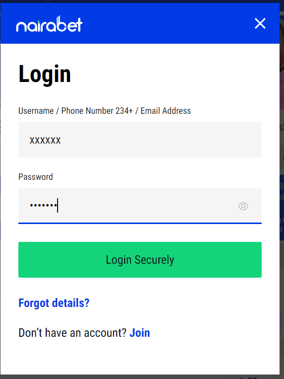This screenshot has width=284, height=379.
Task: Close the login dialog with the X
Action: click(x=260, y=23)
